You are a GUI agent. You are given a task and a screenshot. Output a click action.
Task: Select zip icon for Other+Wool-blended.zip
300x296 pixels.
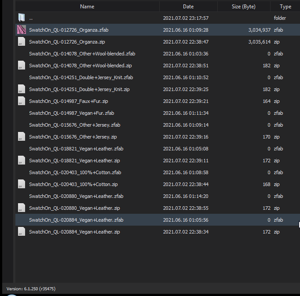click(x=22, y=65)
